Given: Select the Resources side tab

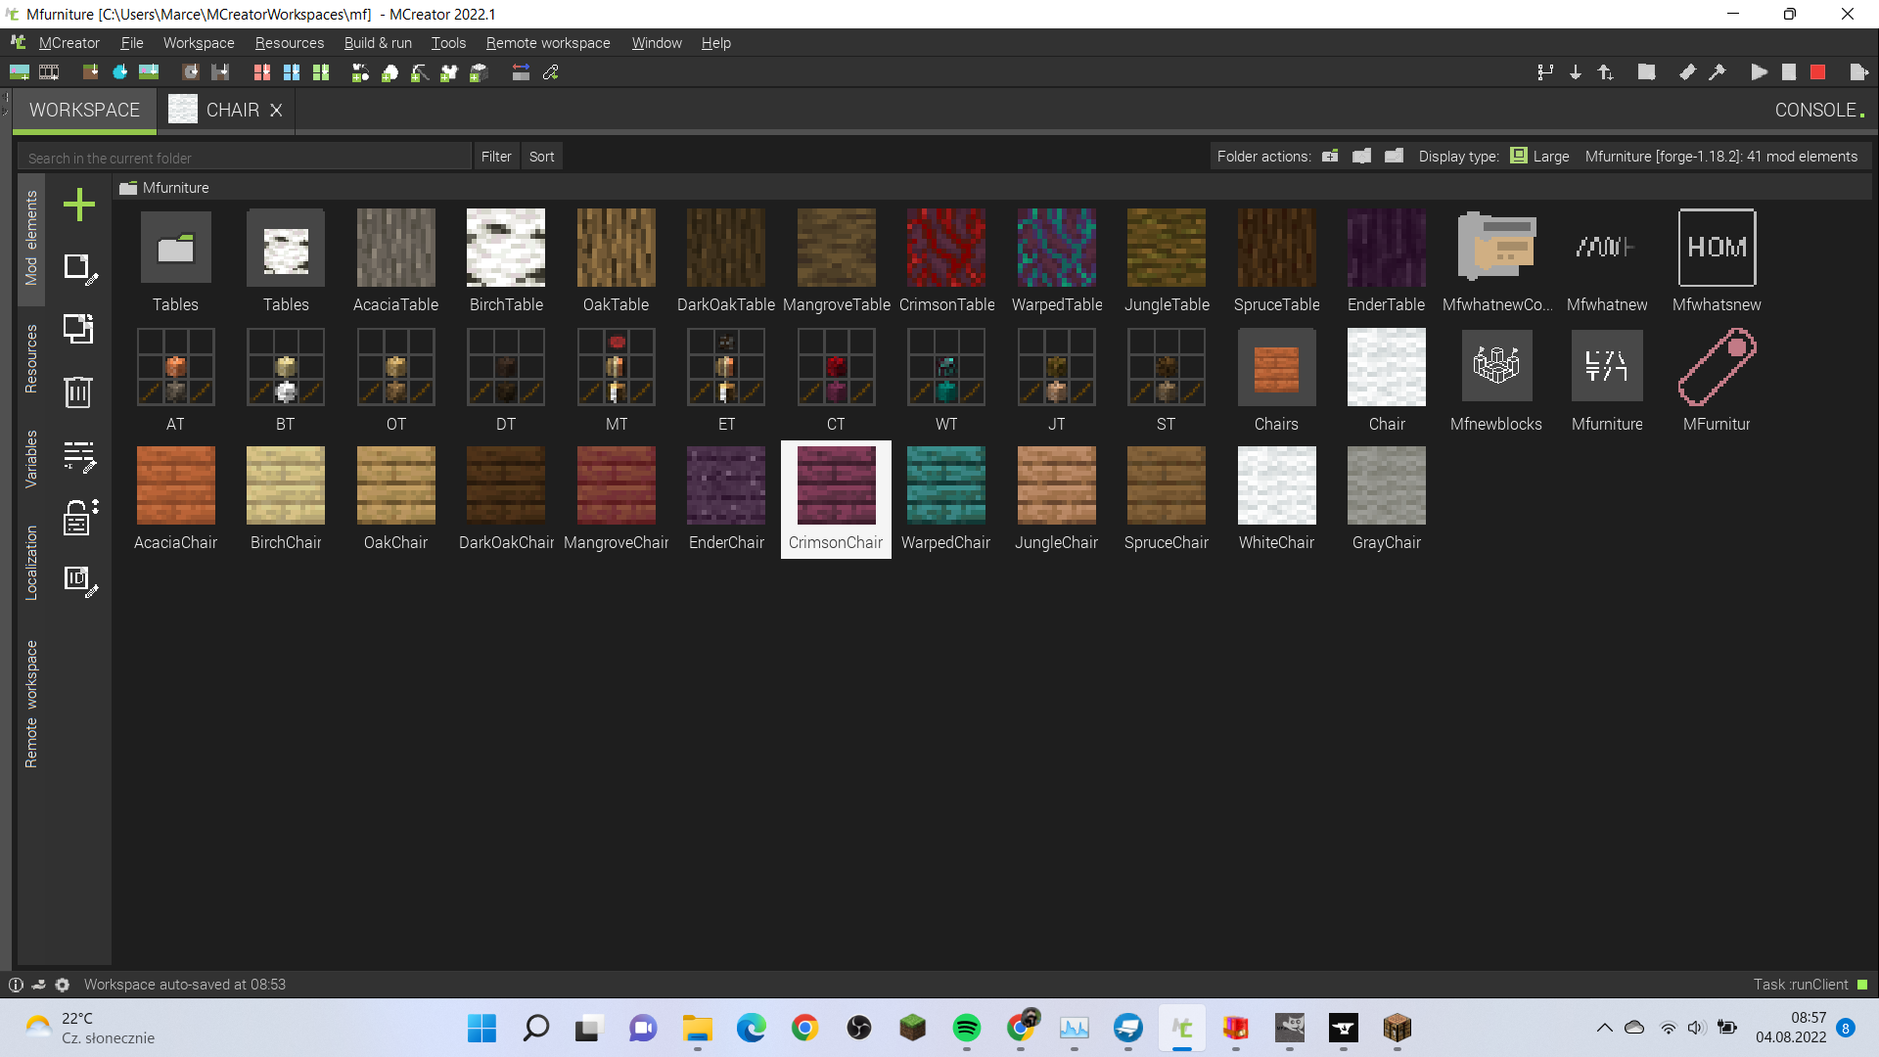Looking at the screenshot, I should point(31,359).
